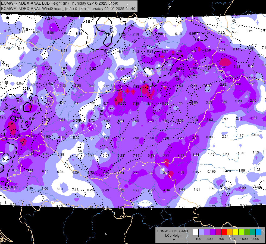
Task: Click the wind shear value 8.63
Action: click(64, 51)
